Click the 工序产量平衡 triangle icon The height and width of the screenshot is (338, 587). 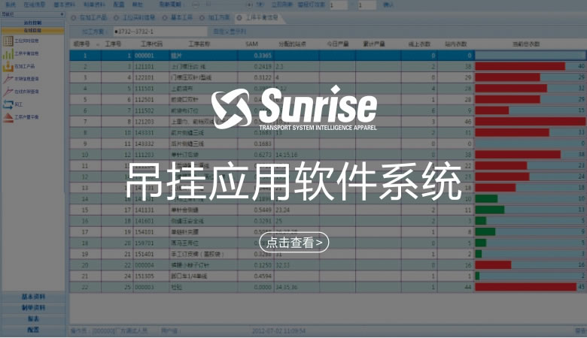[x=8, y=117]
